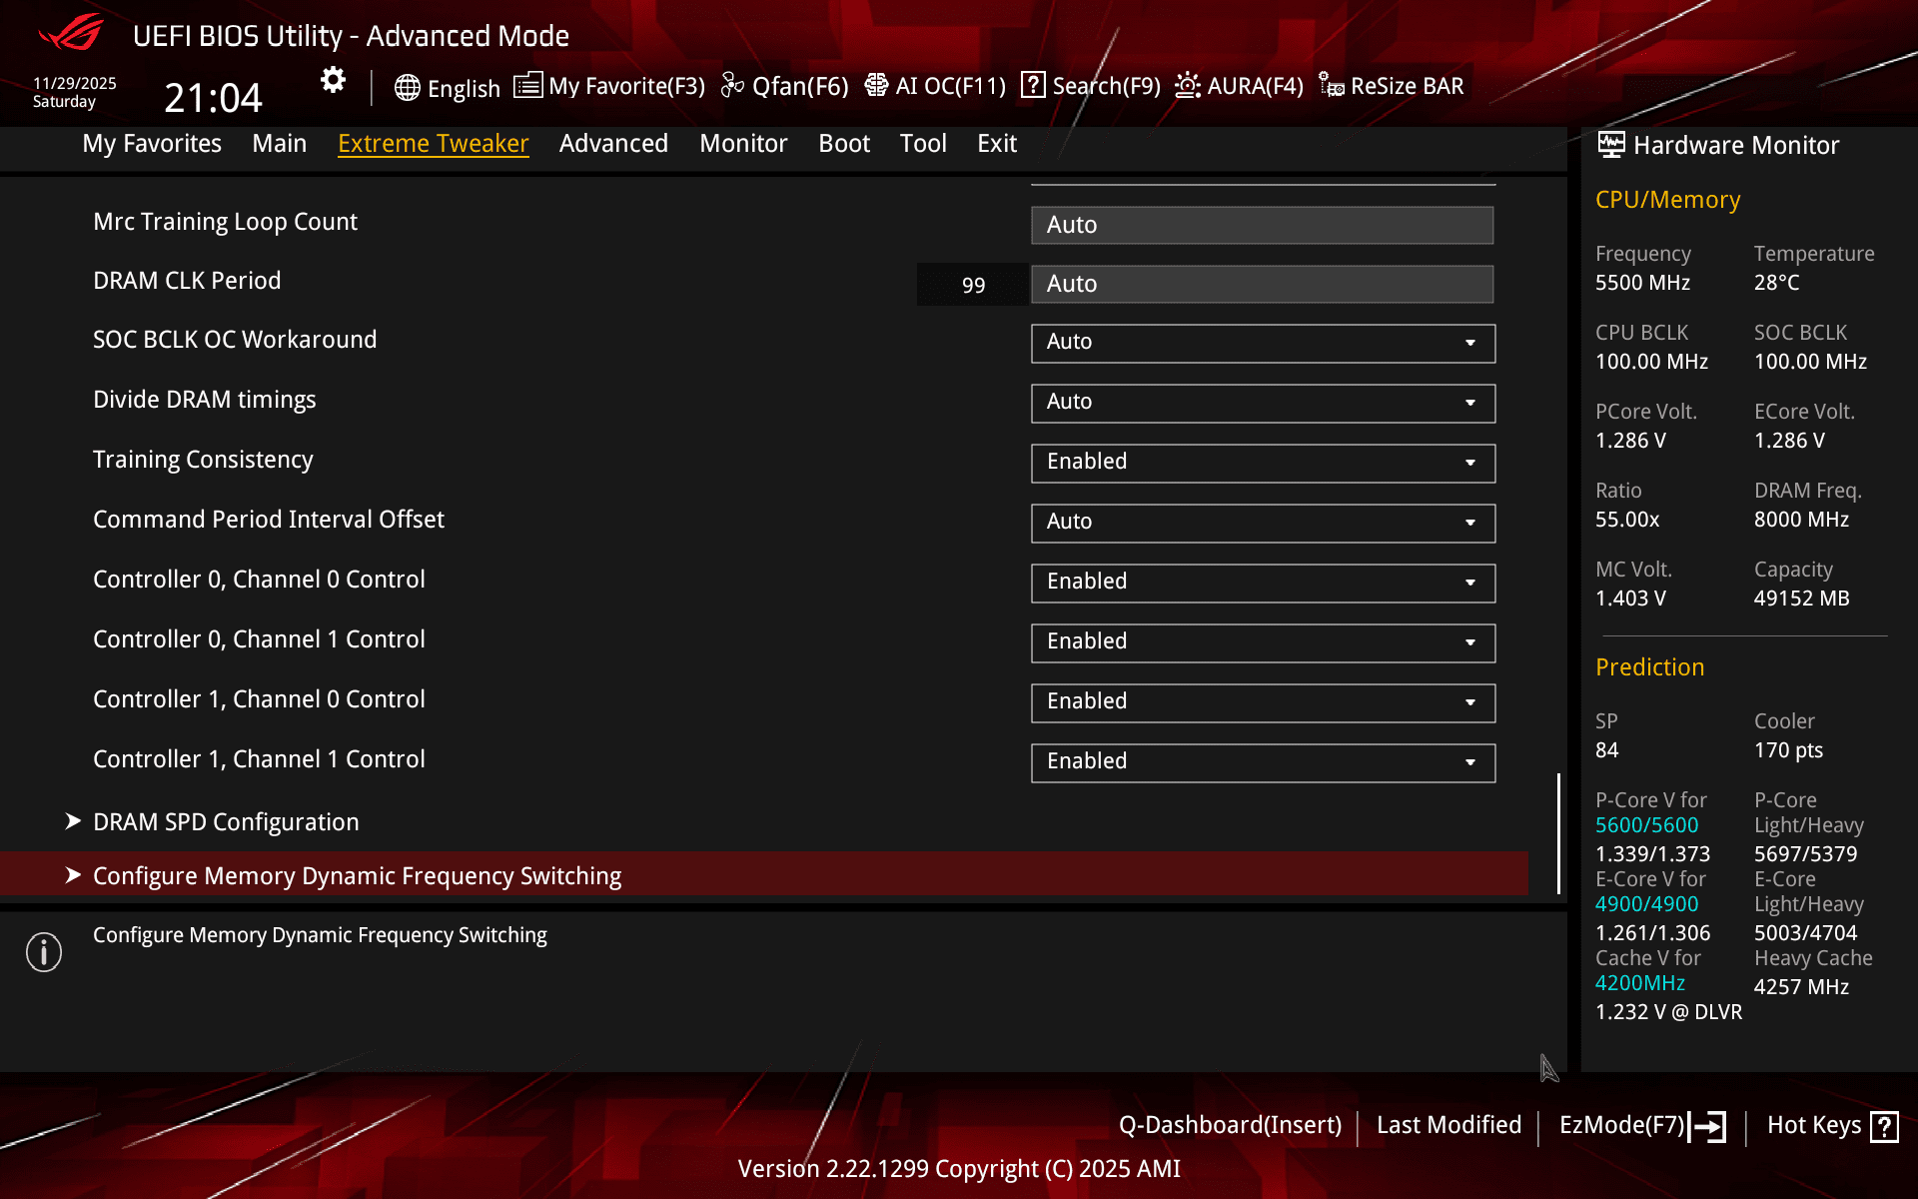This screenshot has width=1918, height=1199.
Task: Expand Configure Memory Dynamic Frequency Switching
Action: (357, 876)
